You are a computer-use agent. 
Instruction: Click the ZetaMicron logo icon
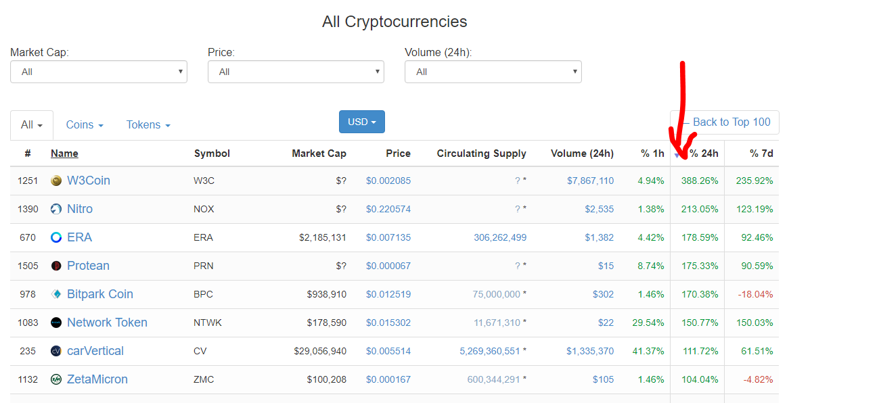56,379
